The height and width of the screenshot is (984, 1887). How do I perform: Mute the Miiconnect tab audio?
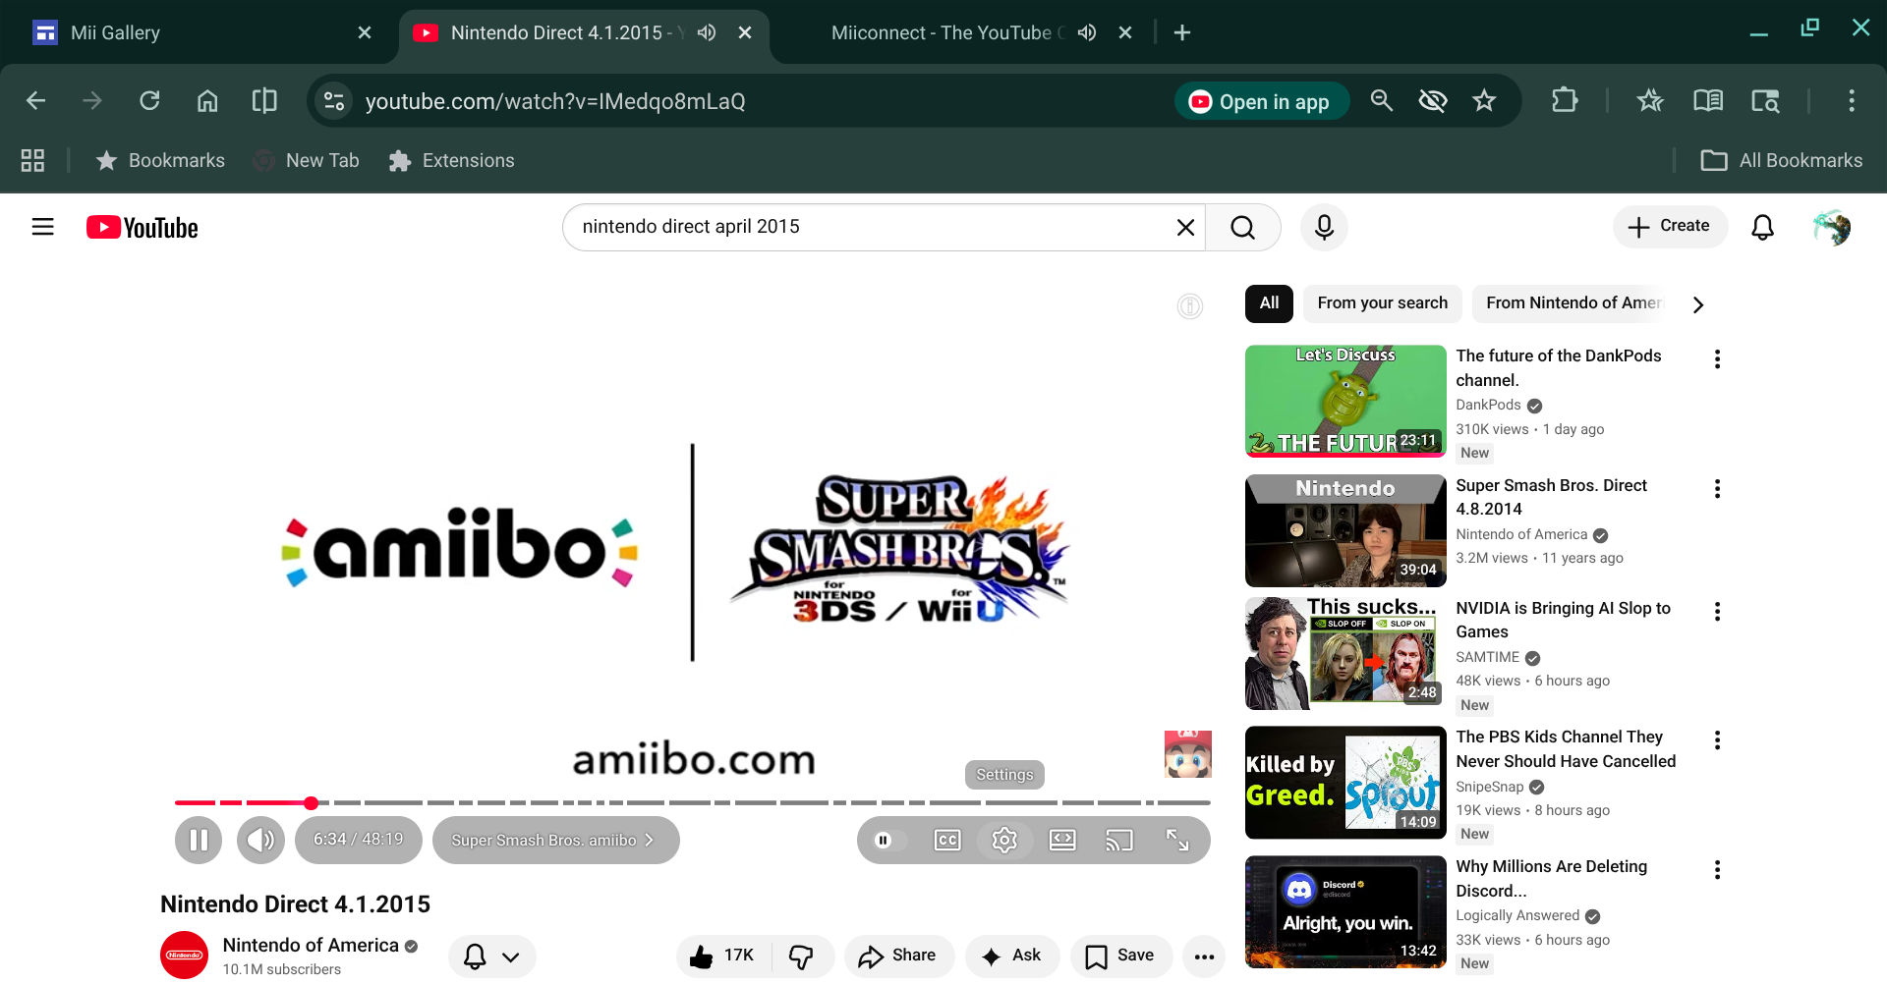point(1086,32)
